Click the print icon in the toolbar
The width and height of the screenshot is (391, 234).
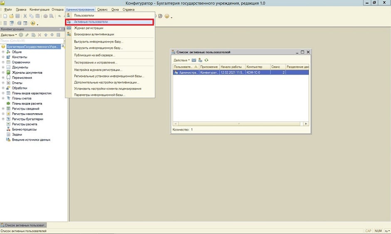[46, 16]
